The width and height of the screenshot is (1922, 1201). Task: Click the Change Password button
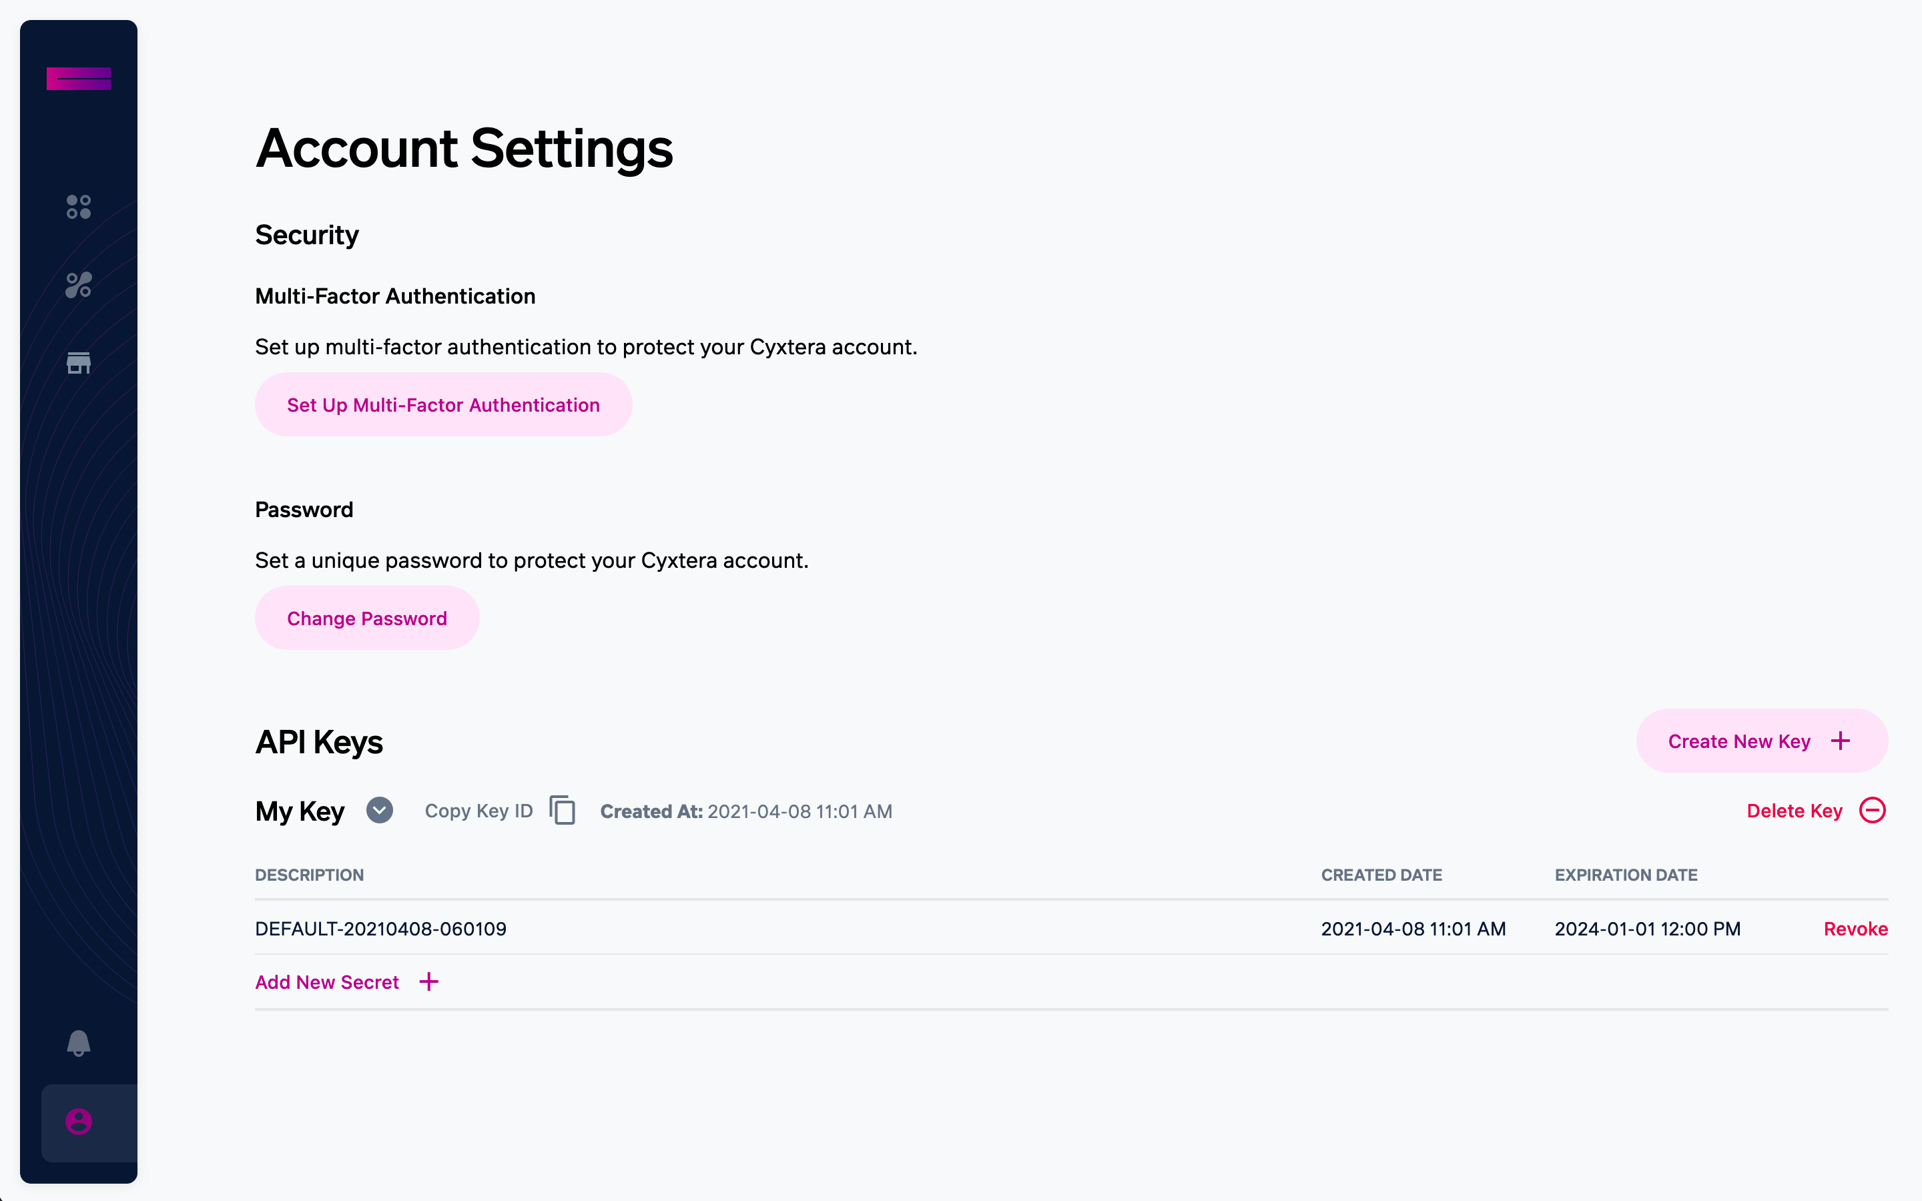[x=367, y=619]
